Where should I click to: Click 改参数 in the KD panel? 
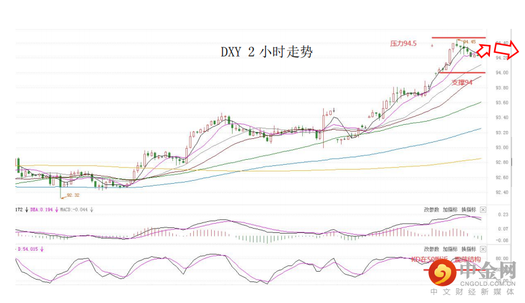pos(431,249)
